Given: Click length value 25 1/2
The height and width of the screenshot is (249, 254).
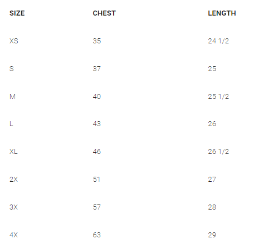Looking at the screenshot, I should [x=218, y=97].
